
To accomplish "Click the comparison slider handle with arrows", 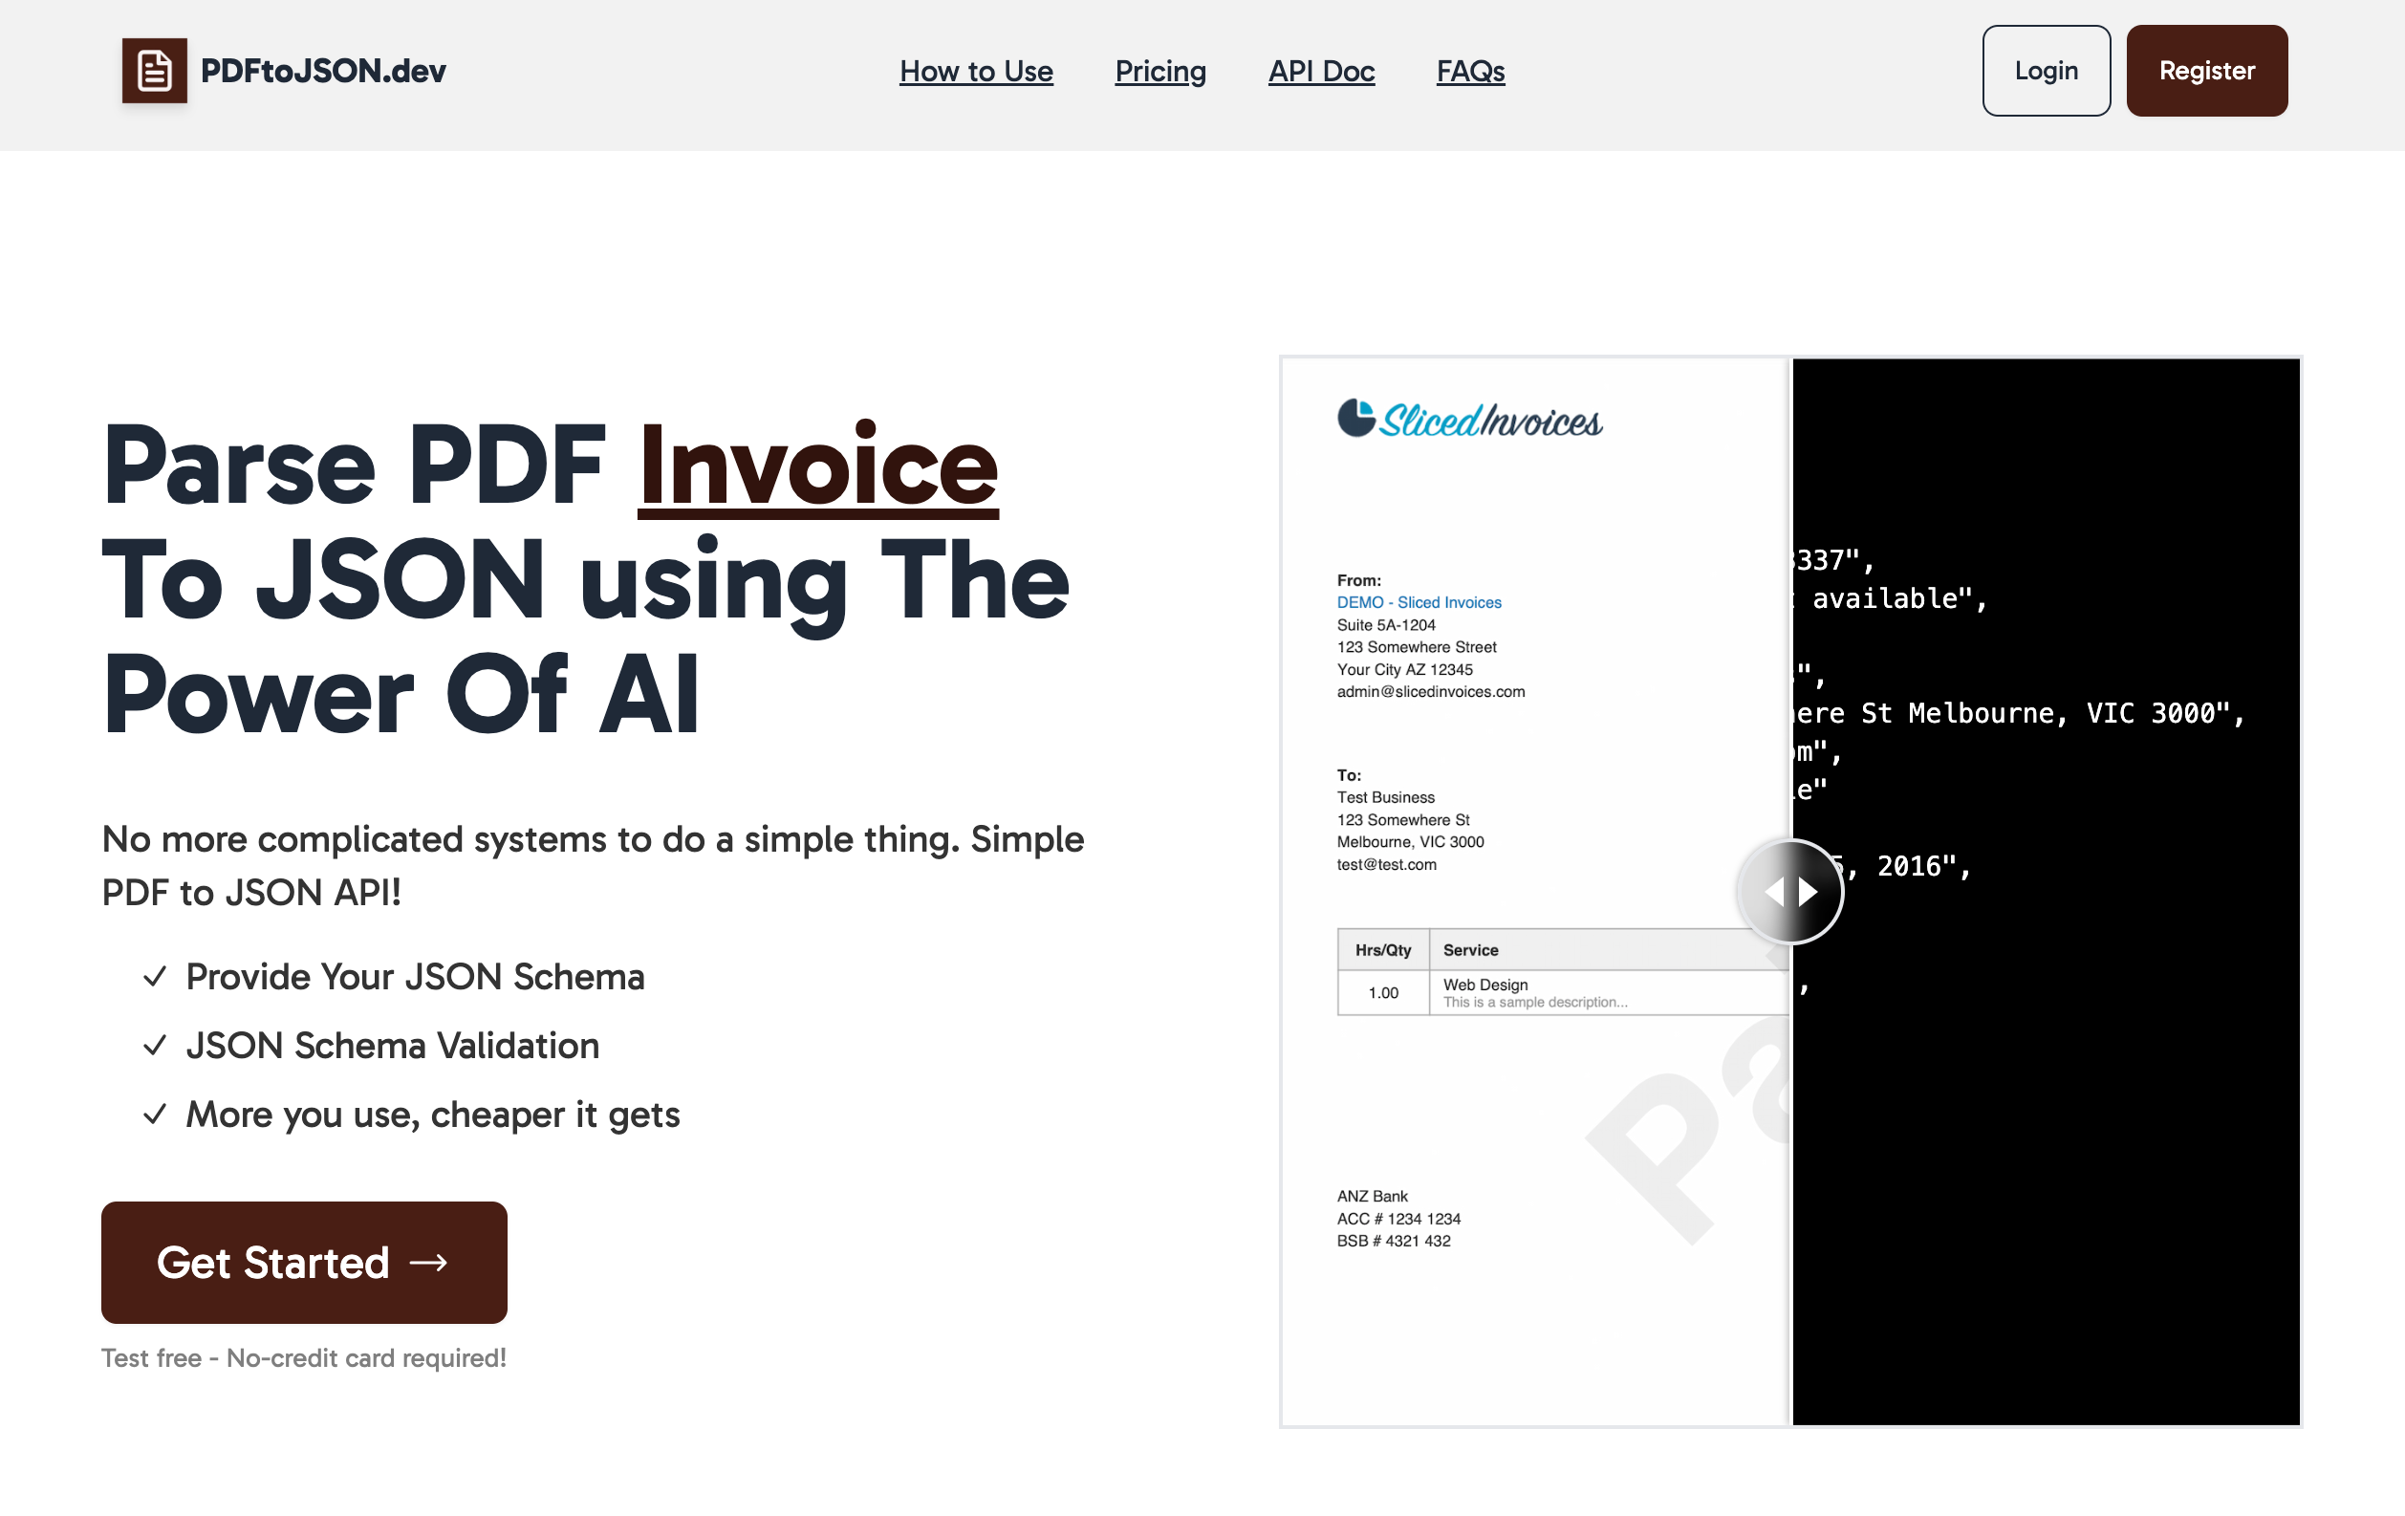I will (x=1790, y=892).
